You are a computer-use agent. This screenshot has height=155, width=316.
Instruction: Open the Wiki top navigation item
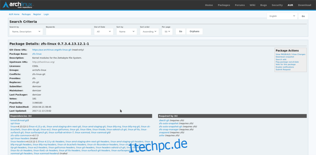pyautogui.click(x=253, y=5)
